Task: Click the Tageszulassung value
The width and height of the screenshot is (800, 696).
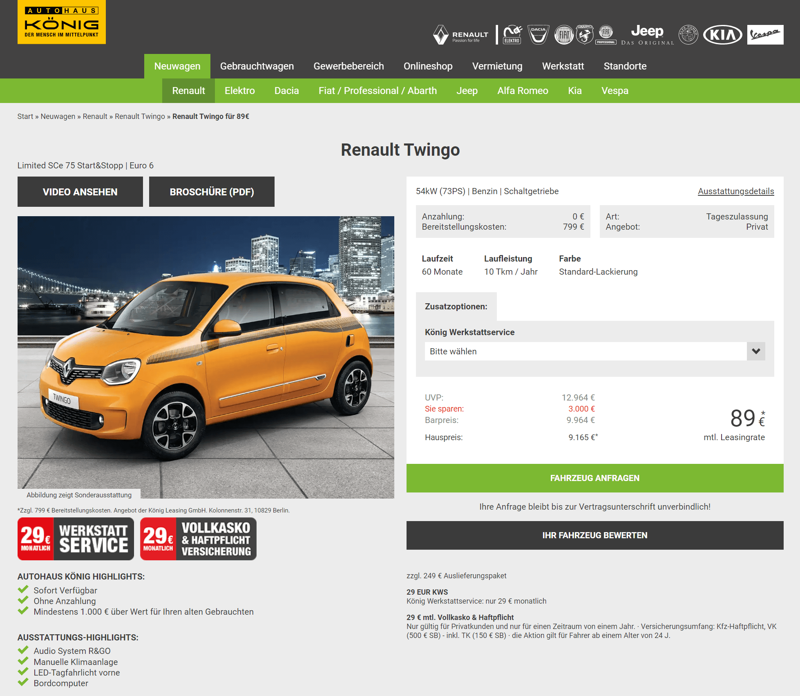Action: tap(737, 217)
